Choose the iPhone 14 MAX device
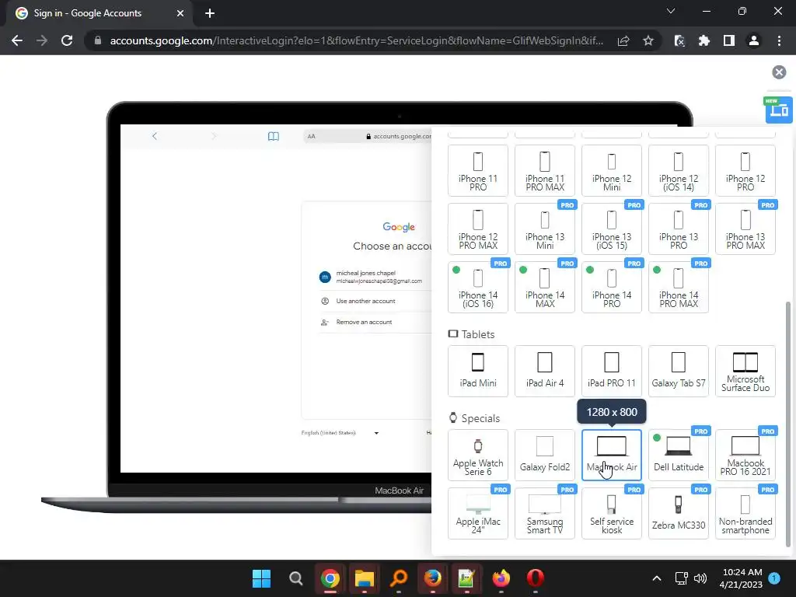Screen dimensions: 796x597 (x=545, y=288)
